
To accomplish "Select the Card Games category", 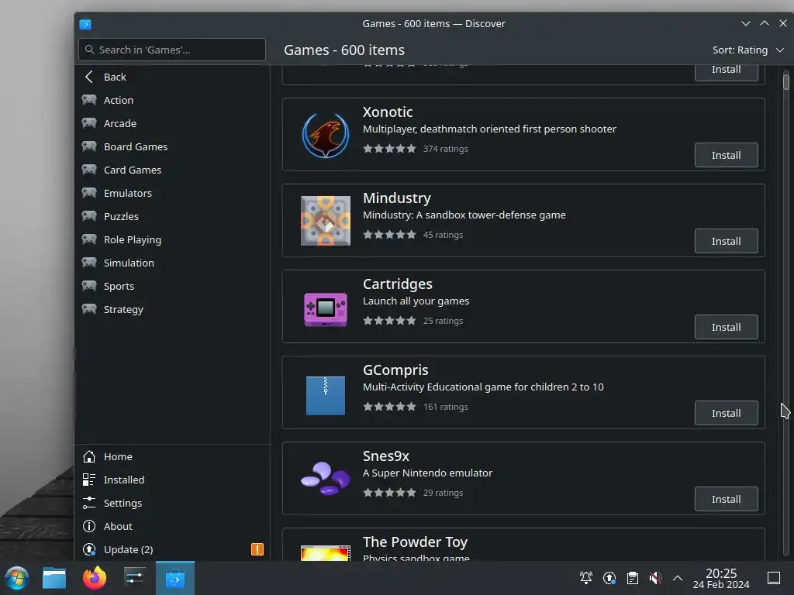I will (172, 170).
